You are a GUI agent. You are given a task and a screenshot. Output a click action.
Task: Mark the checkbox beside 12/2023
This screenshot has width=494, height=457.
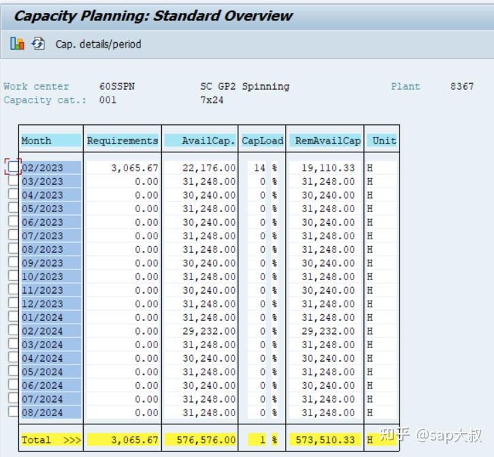tap(13, 303)
